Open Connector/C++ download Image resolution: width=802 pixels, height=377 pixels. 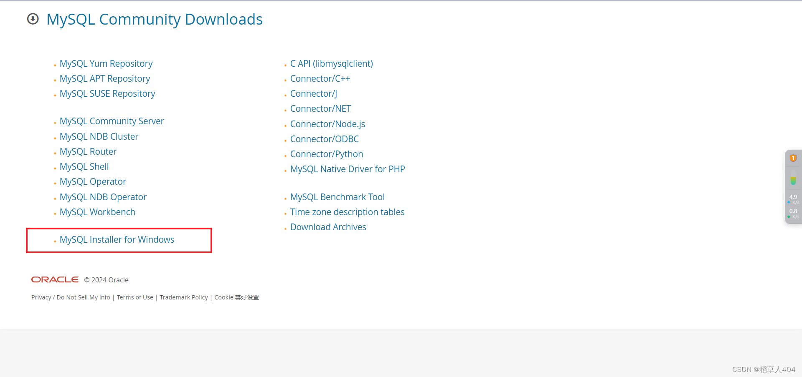tap(320, 79)
